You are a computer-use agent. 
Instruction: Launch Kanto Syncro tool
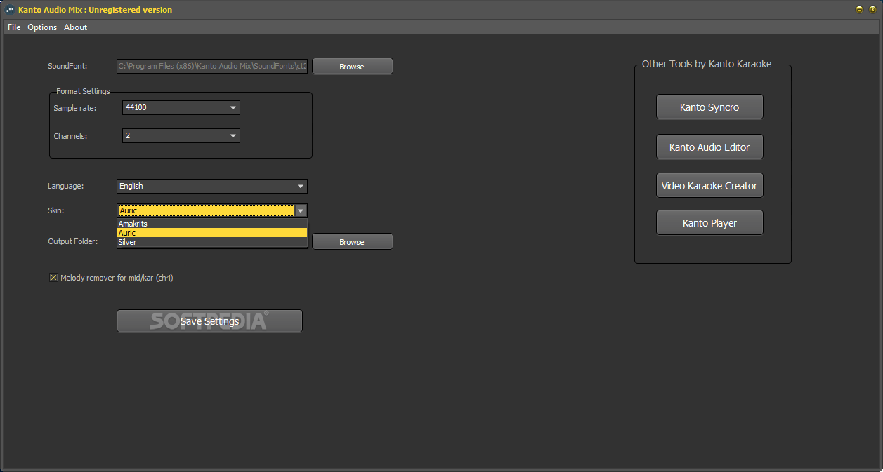coord(709,107)
